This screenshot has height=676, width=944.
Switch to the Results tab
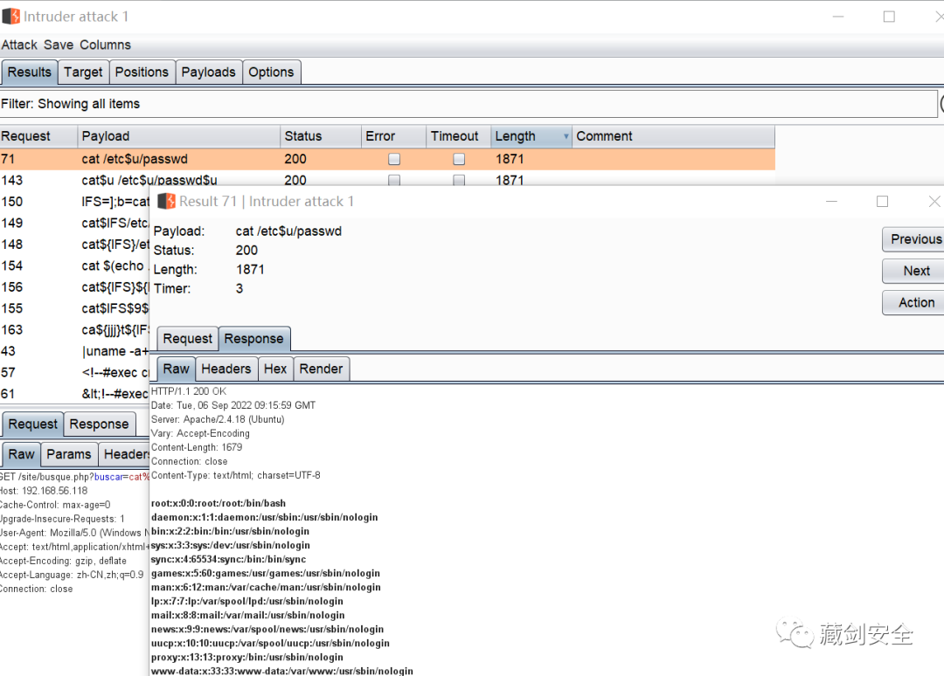point(30,72)
